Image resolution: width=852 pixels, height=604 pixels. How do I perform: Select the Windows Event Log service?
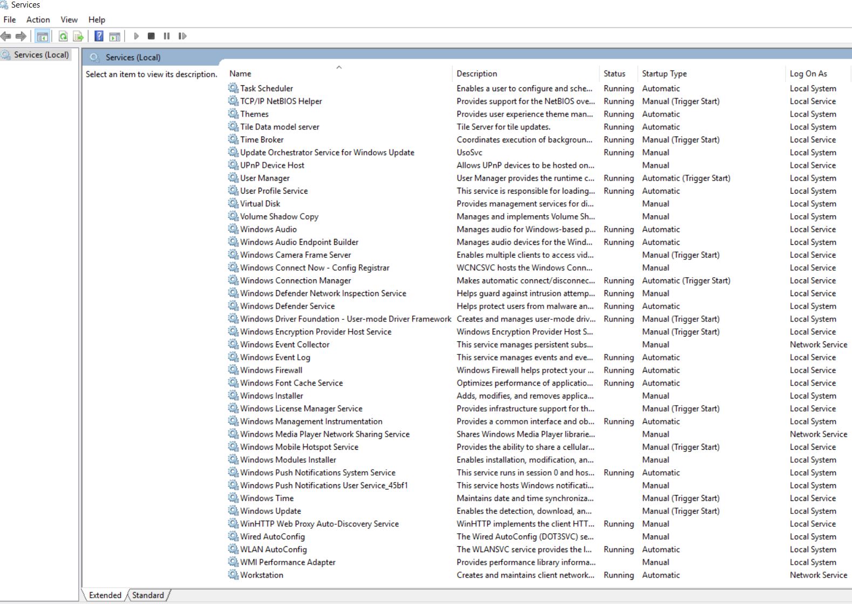(x=275, y=358)
